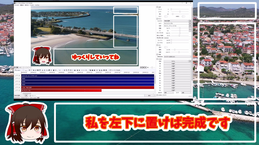Click the open folder icon in toolbar
Viewport: 259px width, 145px height.
point(92,70)
